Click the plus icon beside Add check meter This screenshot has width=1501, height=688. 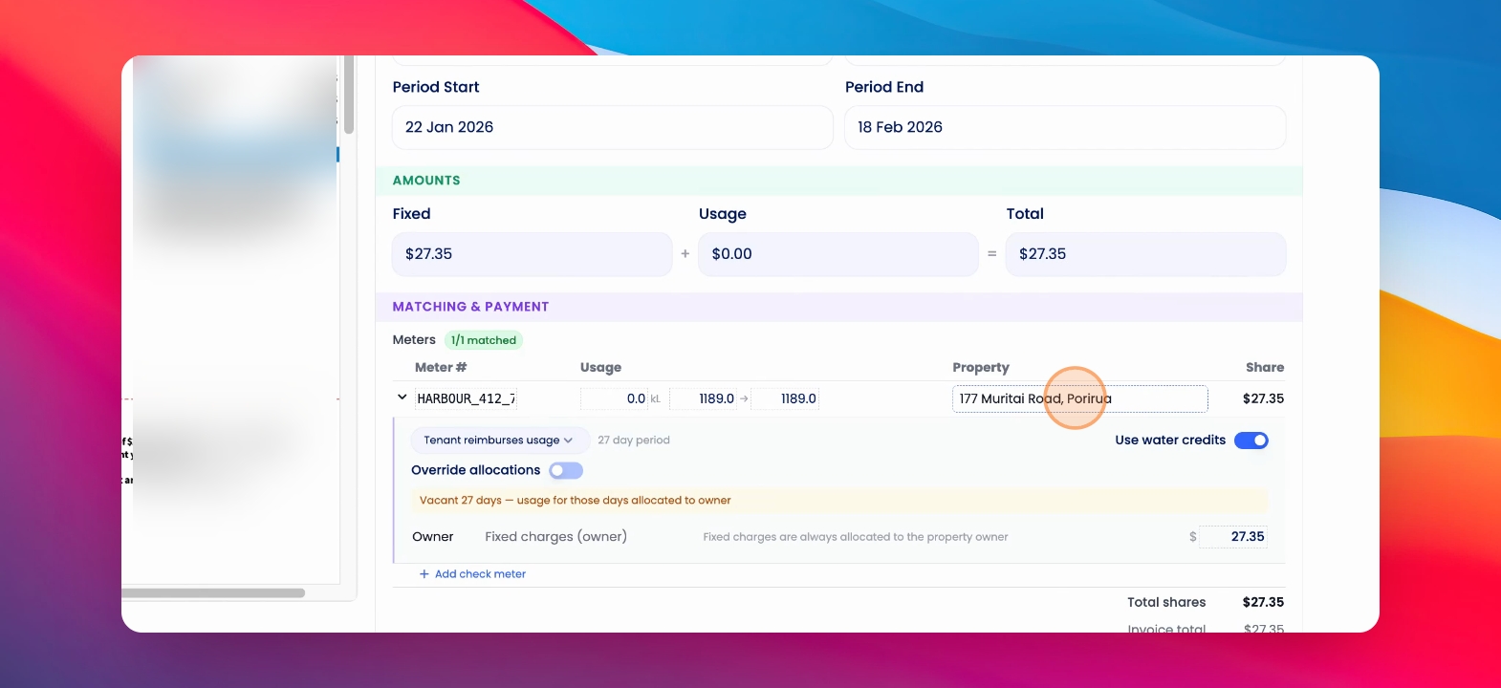[424, 574]
